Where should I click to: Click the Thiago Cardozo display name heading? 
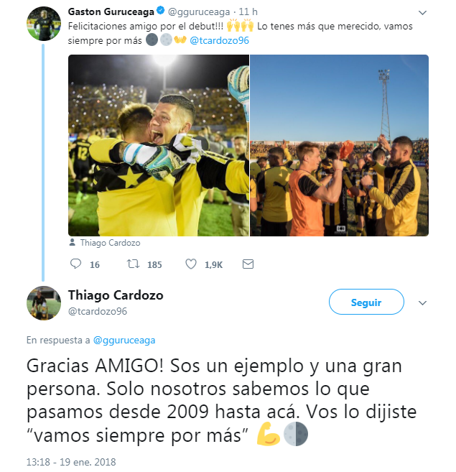coord(116,295)
